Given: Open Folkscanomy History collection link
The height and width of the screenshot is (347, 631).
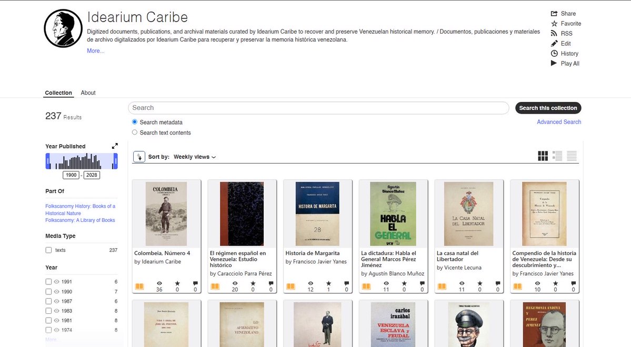Looking at the screenshot, I should [x=80, y=209].
